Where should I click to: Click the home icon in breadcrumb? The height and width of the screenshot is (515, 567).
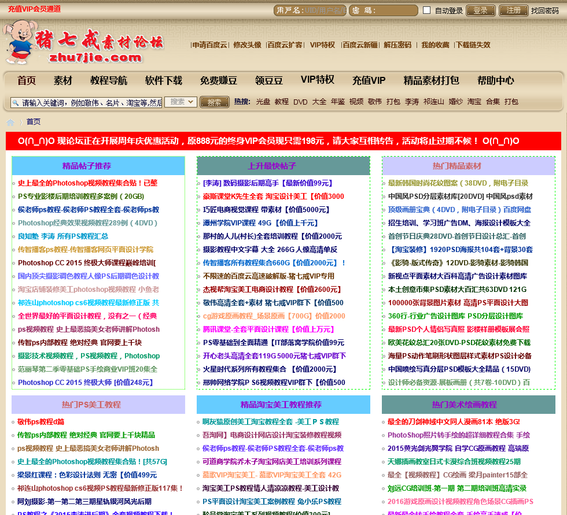tap(10, 122)
